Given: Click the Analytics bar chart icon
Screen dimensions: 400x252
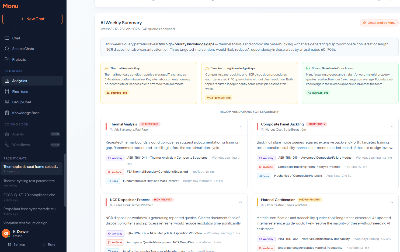Looking at the screenshot, I should [x=7, y=81].
